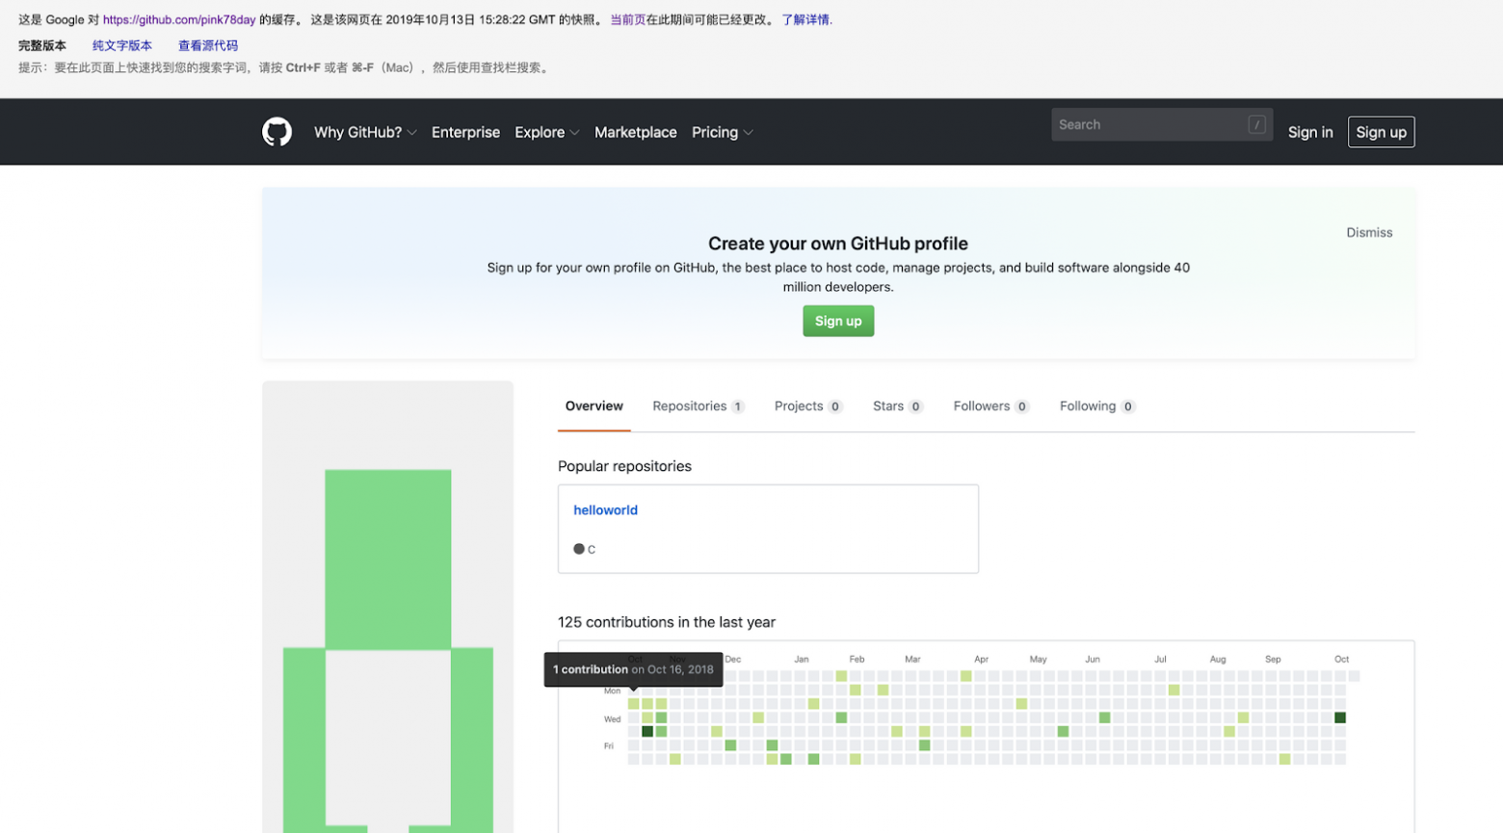The width and height of the screenshot is (1503, 833).
Task: Switch to 纯文字版本 text-only version
Action: (x=122, y=45)
